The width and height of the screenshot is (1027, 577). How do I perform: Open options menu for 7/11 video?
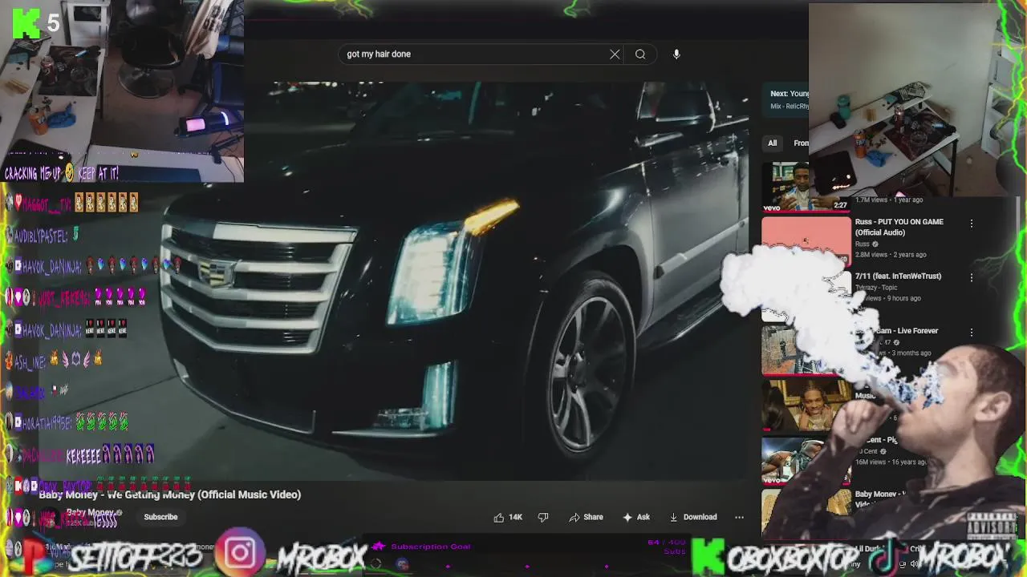[972, 278]
